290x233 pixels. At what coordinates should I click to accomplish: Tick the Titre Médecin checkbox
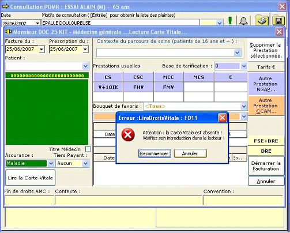[x=88, y=149]
